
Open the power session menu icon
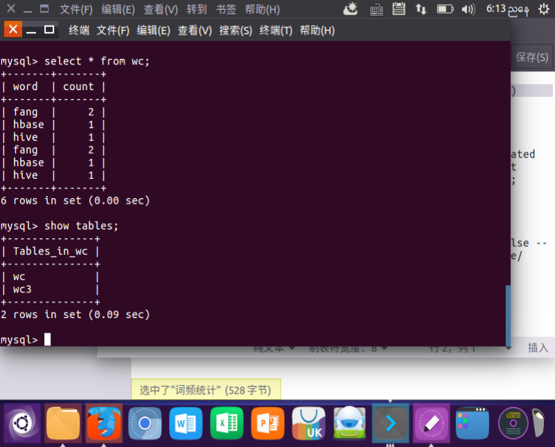click(544, 9)
